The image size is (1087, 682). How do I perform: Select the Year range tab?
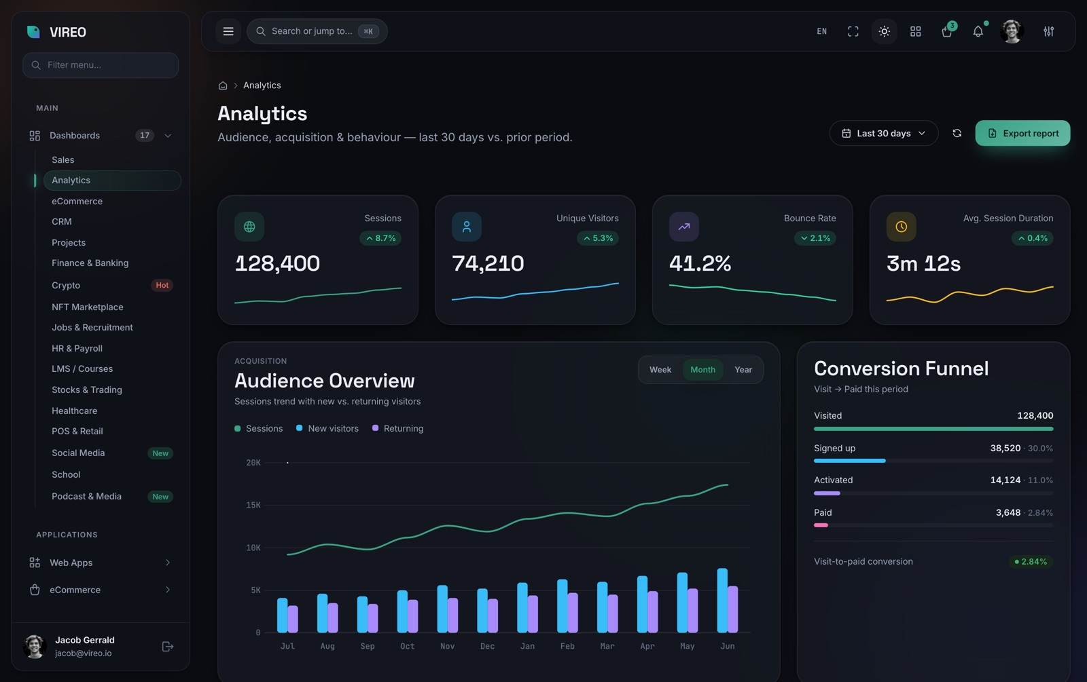pos(743,370)
